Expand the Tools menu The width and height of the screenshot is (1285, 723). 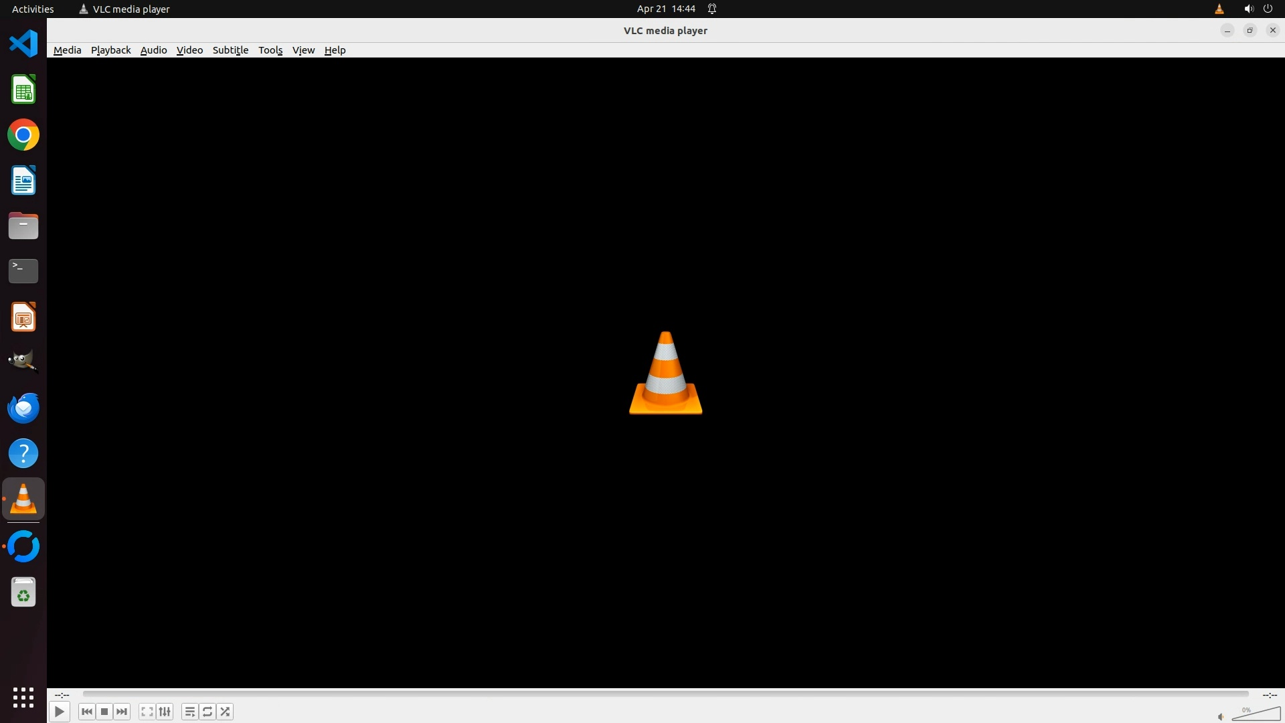pos(270,50)
